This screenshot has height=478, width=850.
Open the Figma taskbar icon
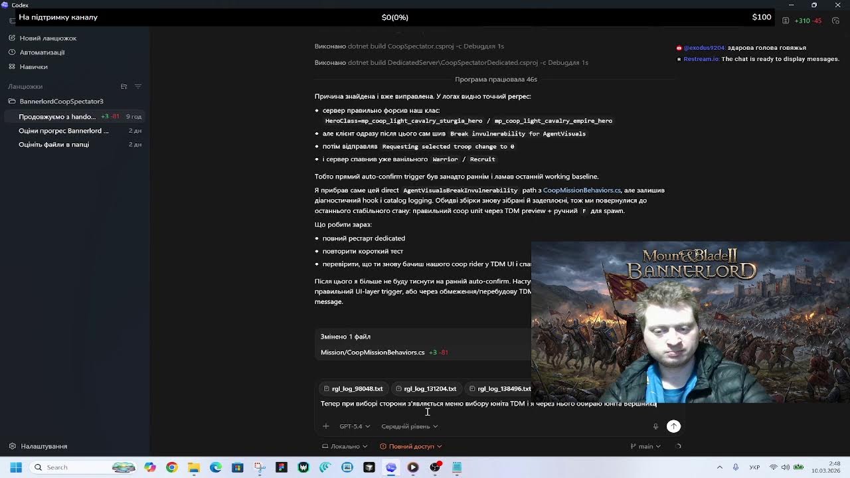(x=282, y=467)
